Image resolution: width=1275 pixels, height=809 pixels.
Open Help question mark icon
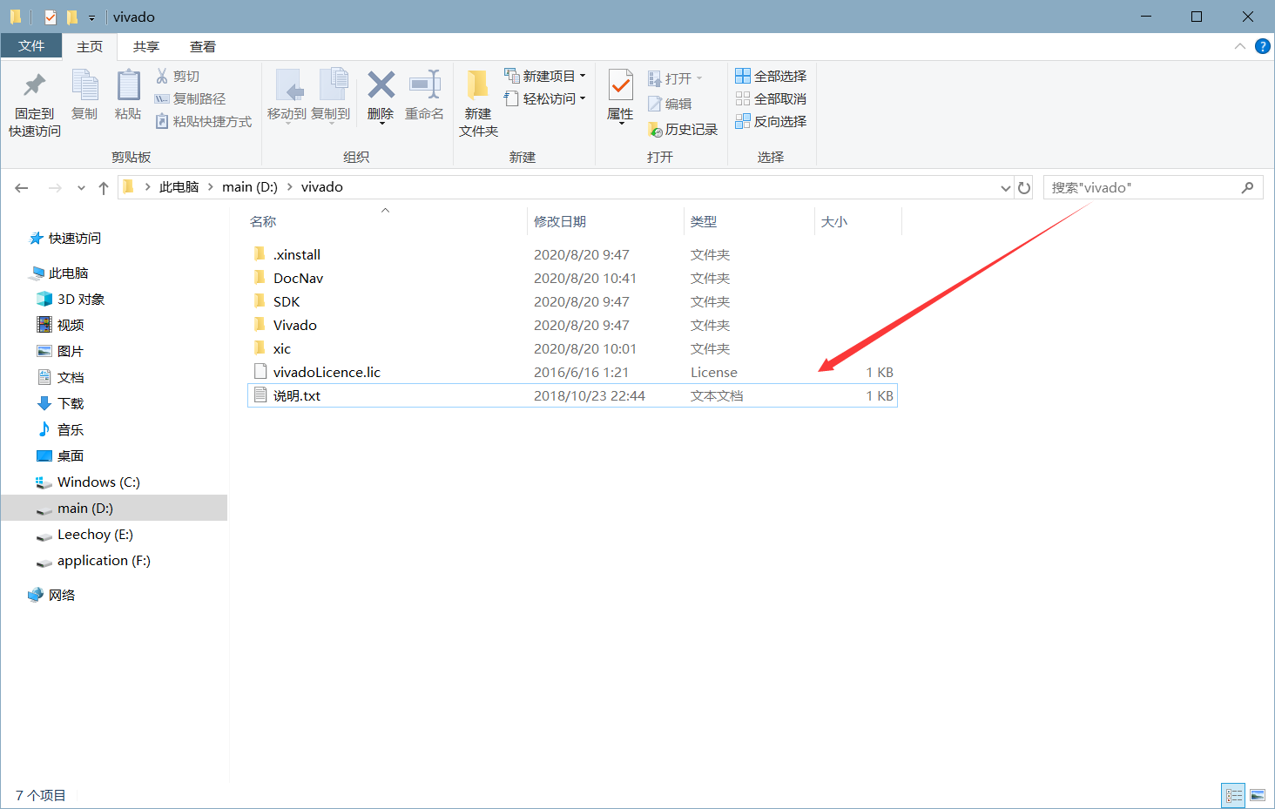(1262, 46)
